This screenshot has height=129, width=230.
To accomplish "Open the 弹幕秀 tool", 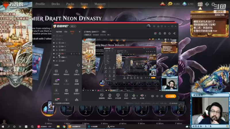I will [66, 91].
